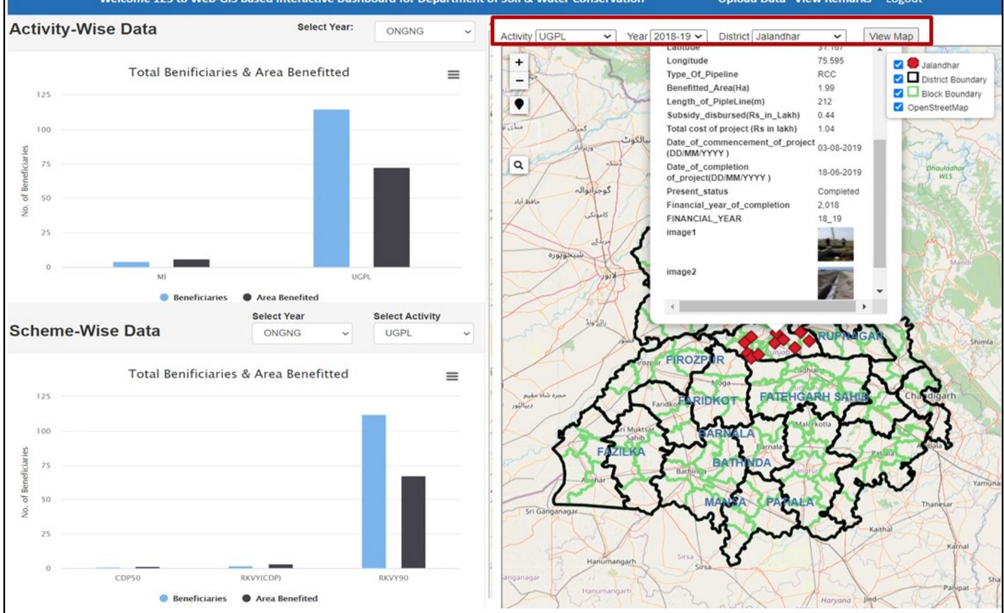Open Scheme-Wise Select Activity dropdown
1004x613 pixels.
[x=423, y=333]
